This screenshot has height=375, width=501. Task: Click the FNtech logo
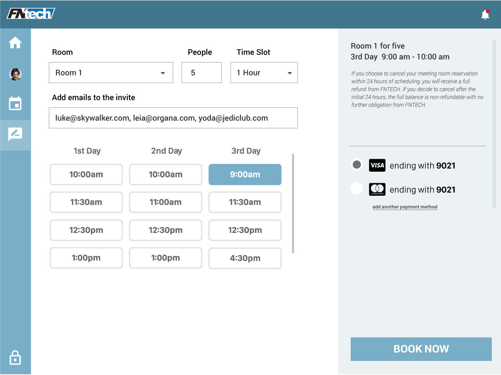[x=31, y=14]
